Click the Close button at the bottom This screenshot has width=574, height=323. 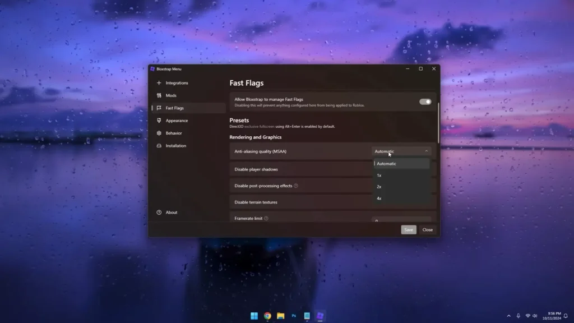pyautogui.click(x=427, y=229)
